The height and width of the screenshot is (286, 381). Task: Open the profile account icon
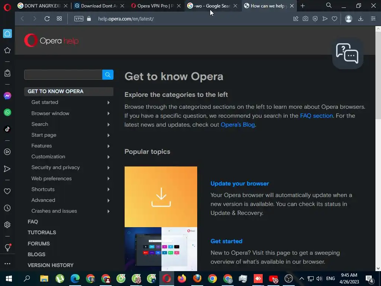click(x=348, y=19)
